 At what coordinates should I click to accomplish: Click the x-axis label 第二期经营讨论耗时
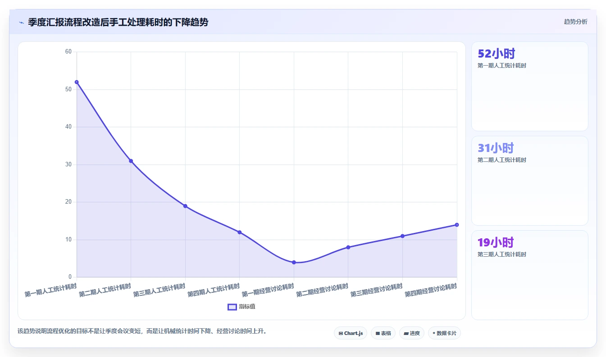(x=322, y=290)
